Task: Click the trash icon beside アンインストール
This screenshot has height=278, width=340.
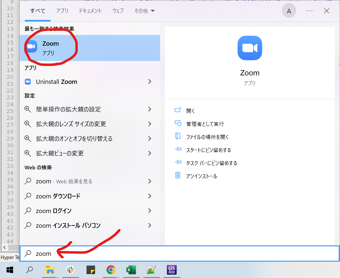Action: click(x=178, y=175)
